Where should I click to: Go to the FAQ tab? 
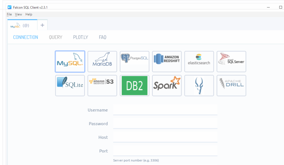point(102,37)
